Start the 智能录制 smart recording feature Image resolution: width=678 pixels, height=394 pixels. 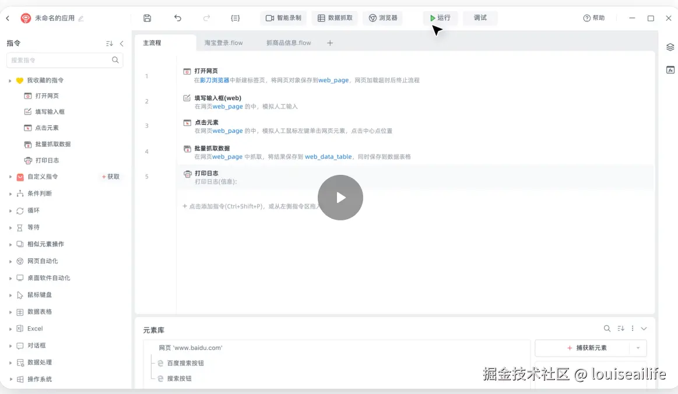click(x=284, y=17)
